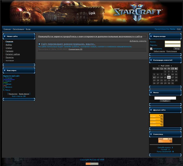
Task: Open the orange counter in Друзья сайта
Action: [x=156, y=120]
